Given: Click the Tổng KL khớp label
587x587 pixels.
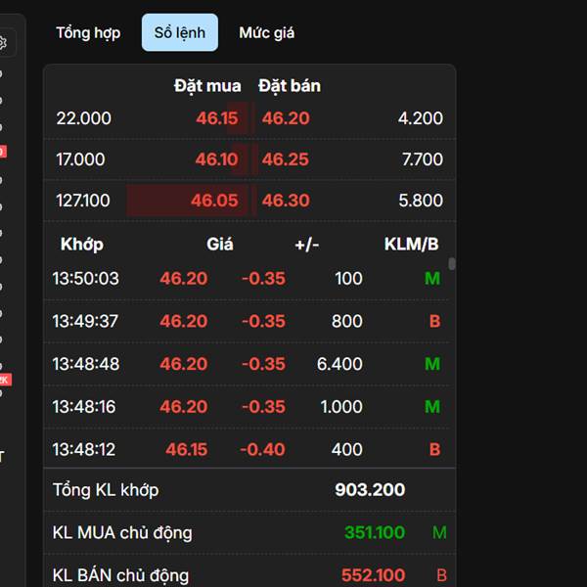Looking at the screenshot, I should pos(106,490).
